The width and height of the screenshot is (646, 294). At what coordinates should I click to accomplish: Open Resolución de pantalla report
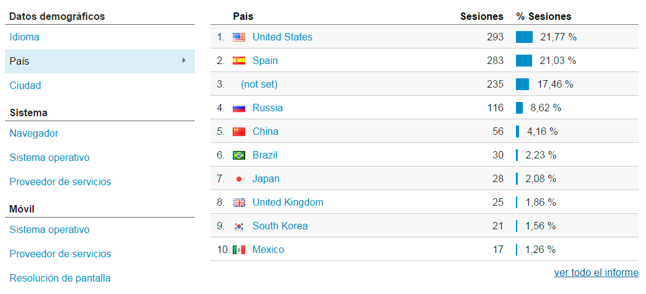[x=60, y=278]
